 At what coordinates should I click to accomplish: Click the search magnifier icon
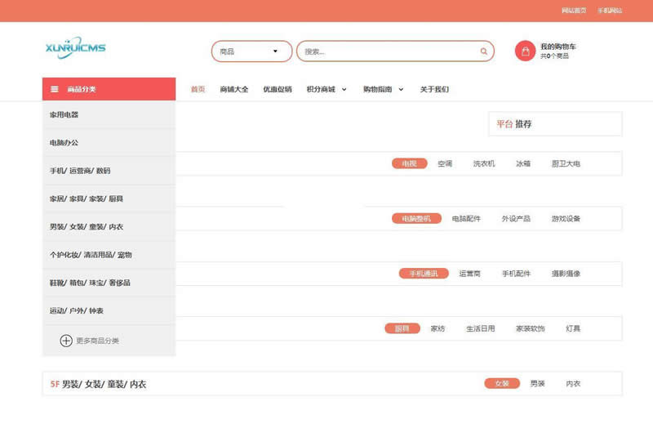click(483, 51)
